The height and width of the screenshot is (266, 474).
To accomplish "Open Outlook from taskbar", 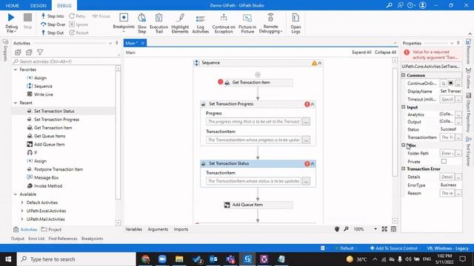I will [x=213, y=259].
